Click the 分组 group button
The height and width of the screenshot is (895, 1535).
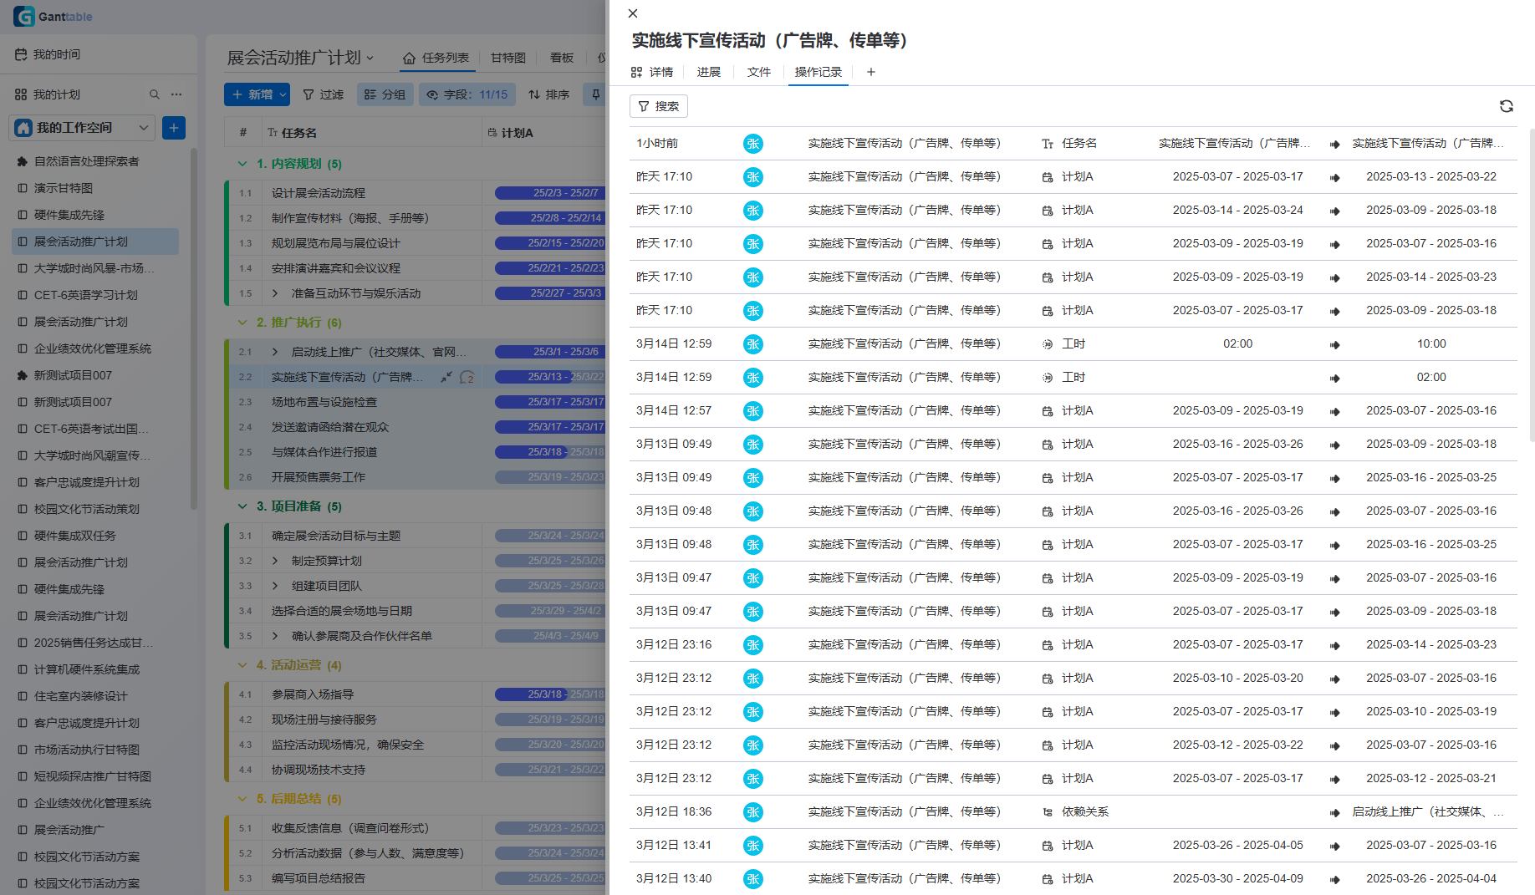click(385, 94)
